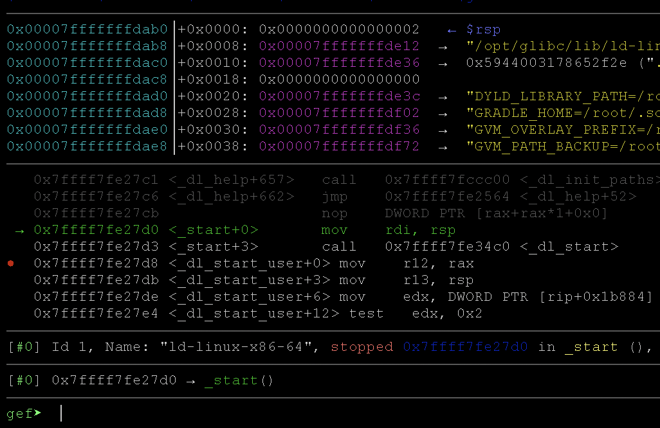Select the mov rdi, rsp instruction line
This screenshot has height=428, width=660.
pos(245,230)
